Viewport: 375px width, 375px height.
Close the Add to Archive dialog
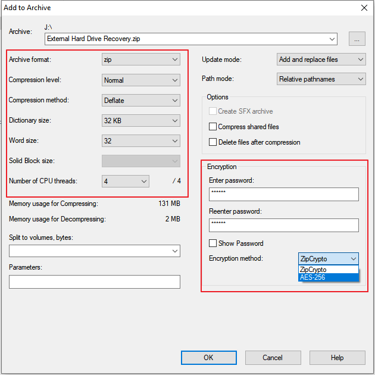click(x=364, y=8)
